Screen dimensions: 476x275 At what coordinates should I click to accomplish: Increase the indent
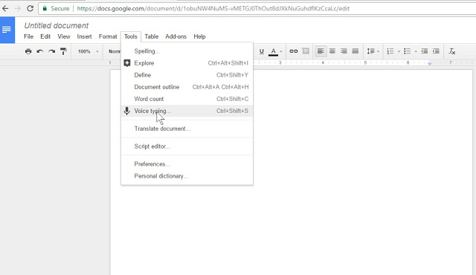click(x=436, y=51)
